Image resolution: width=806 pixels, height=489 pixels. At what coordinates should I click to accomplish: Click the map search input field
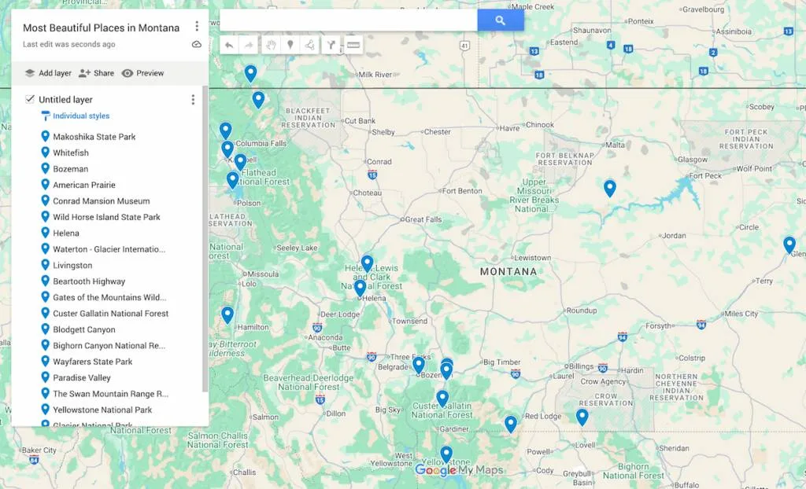[x=349, y=20]
